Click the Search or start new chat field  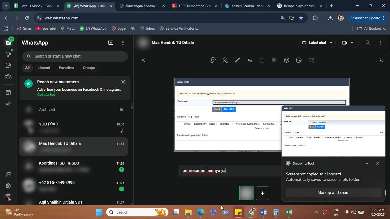click(75, 56)
